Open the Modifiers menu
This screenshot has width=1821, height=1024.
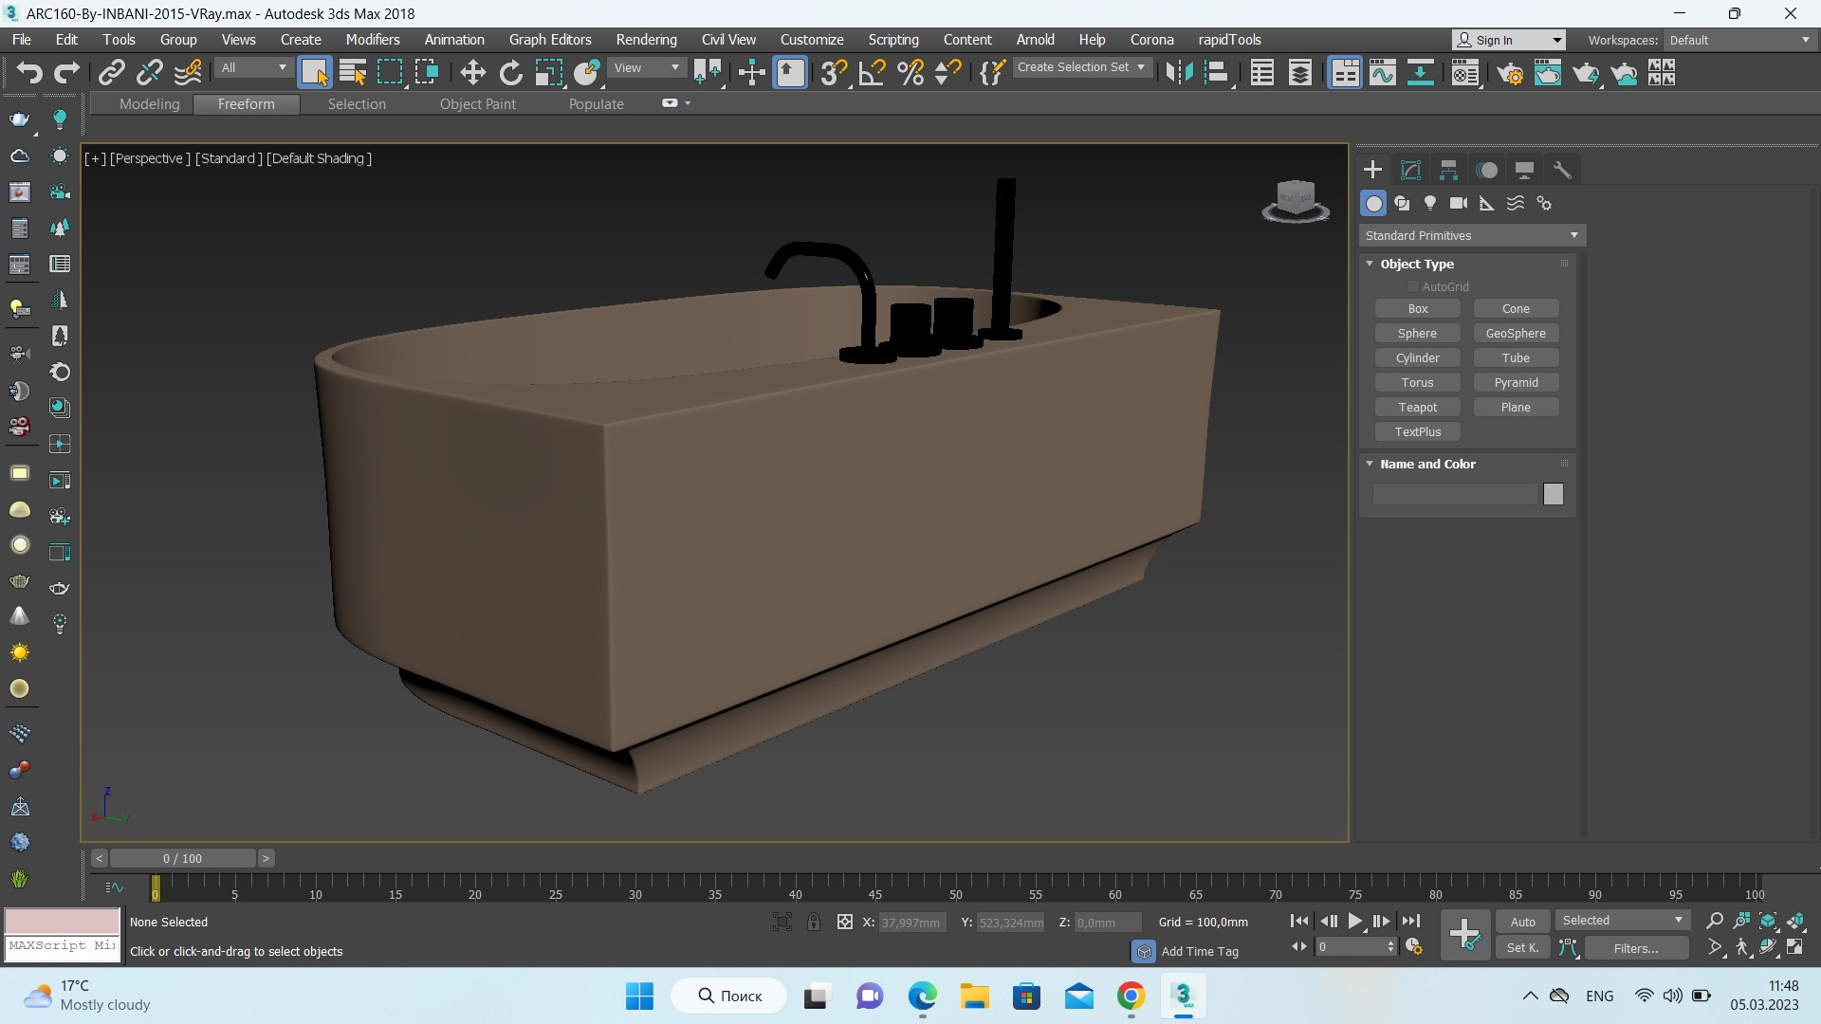point(373,40)
